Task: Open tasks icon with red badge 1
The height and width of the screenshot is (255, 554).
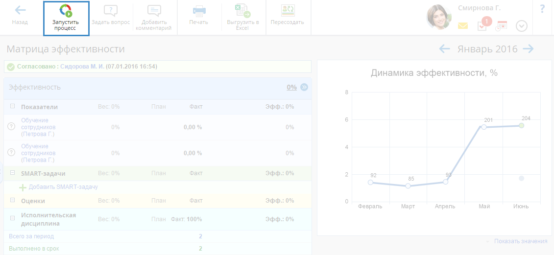Action: click(x=482, y=26)
